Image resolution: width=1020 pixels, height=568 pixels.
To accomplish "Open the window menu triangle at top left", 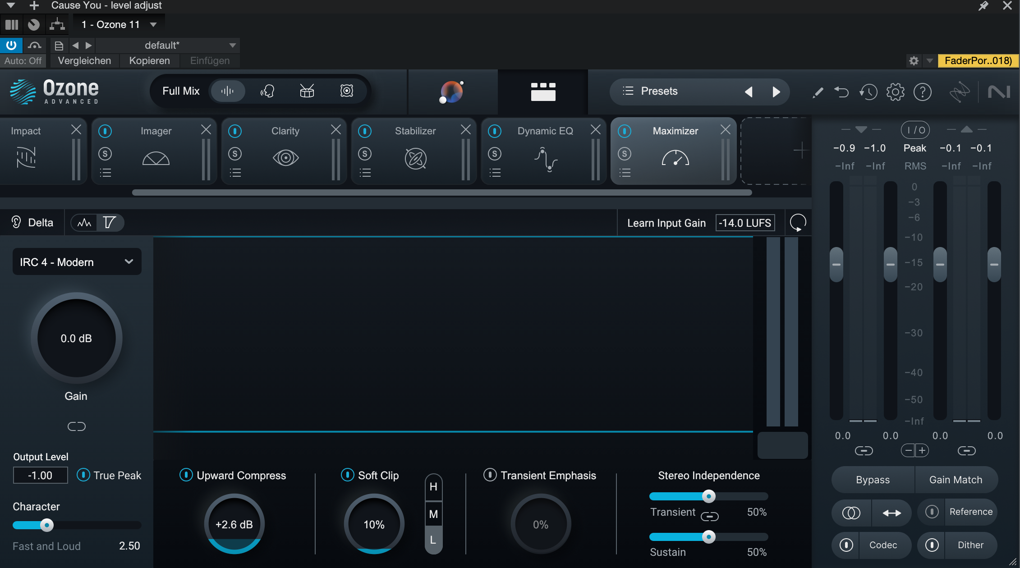I will [11, 5].
